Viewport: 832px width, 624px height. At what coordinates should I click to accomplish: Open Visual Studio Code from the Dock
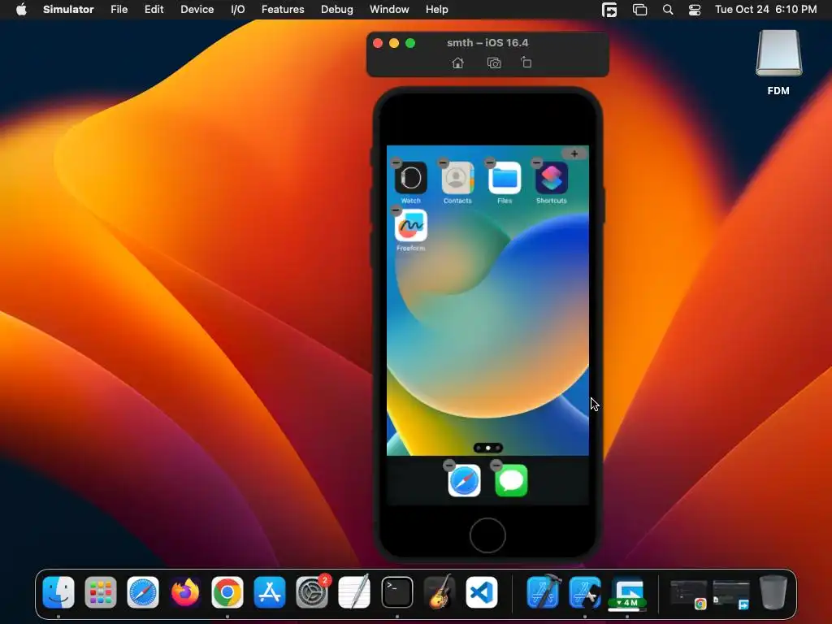click(x=482, y=592)
